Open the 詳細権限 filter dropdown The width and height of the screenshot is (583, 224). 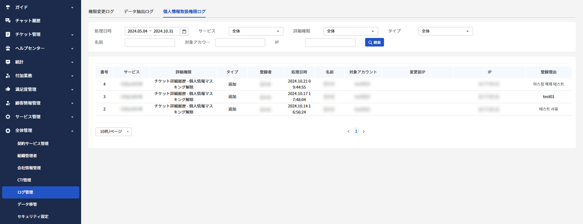351,31
